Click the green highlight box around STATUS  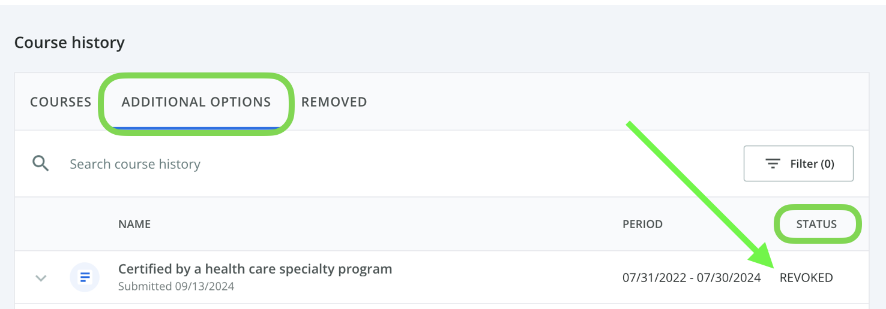pos(818,224)
